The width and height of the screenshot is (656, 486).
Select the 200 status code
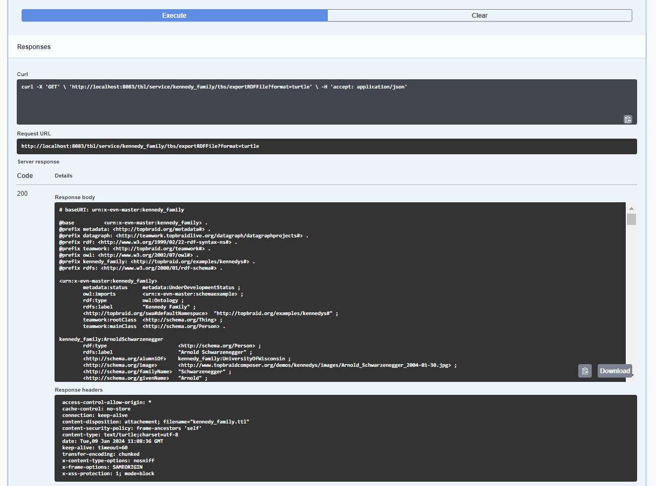tap(22, 193)
